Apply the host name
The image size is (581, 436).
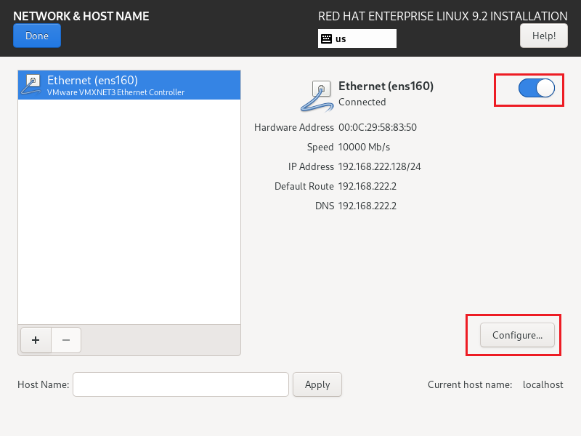point(317,384)
